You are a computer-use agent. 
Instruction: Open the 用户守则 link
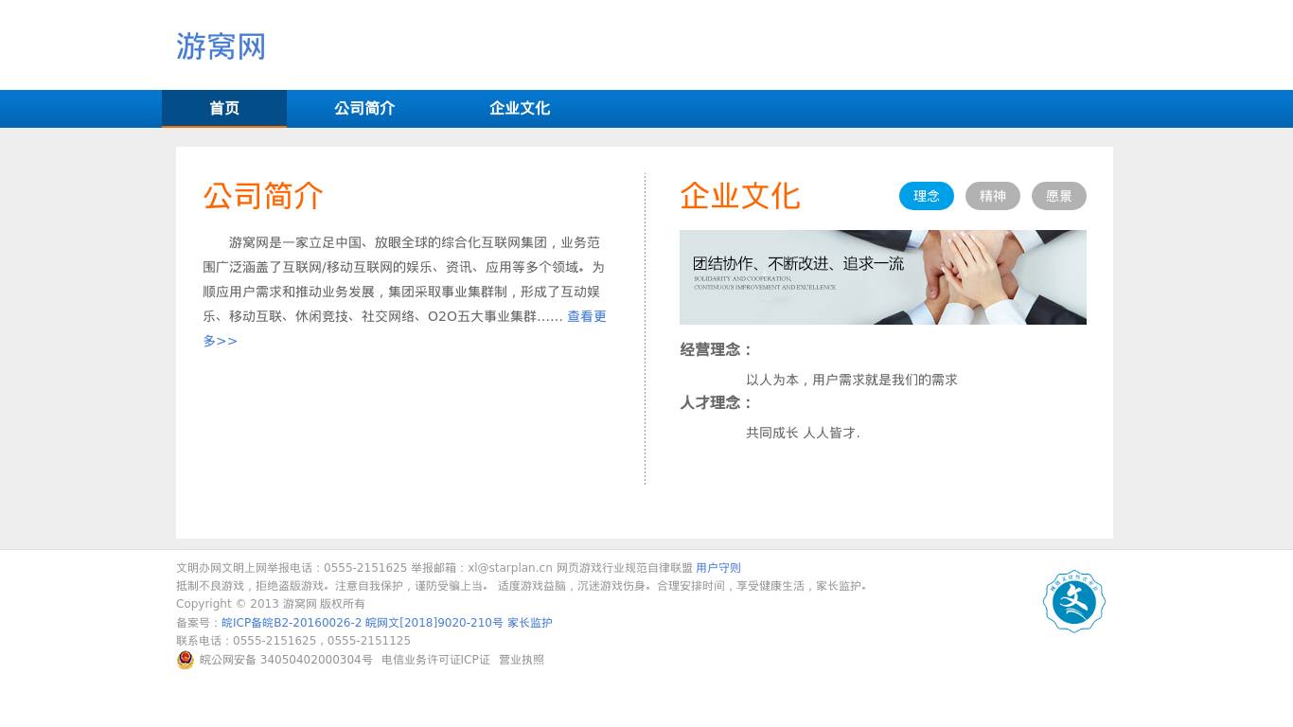718,568
